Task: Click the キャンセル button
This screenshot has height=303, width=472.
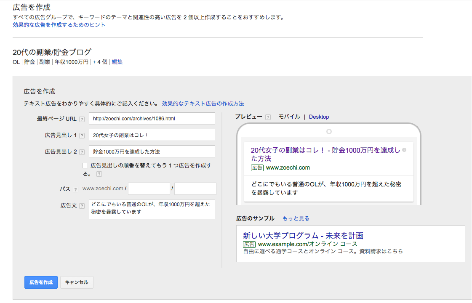Action: pyautogui.click(x=77, y=282)
